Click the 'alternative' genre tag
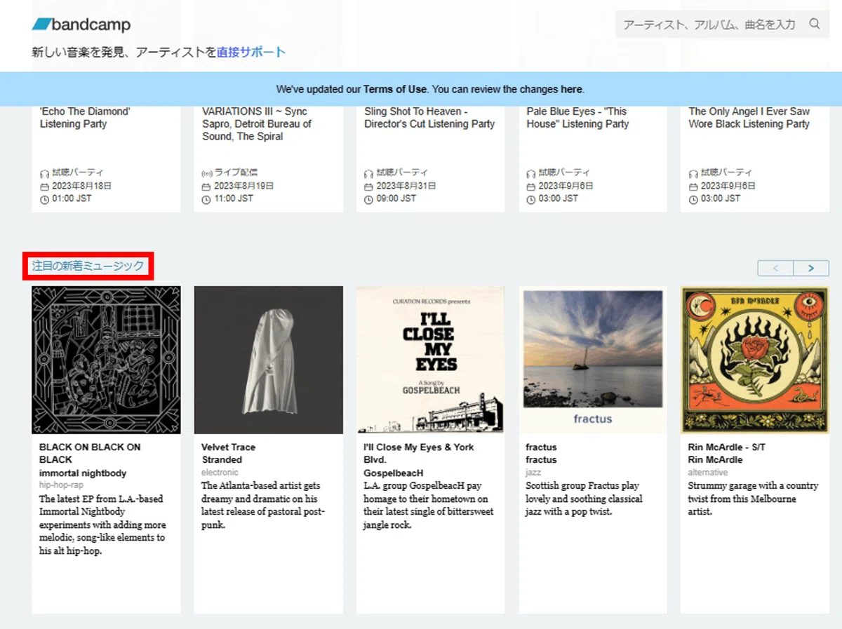The width and height of the screenshot is (842, 629). (x=708, y=473)
